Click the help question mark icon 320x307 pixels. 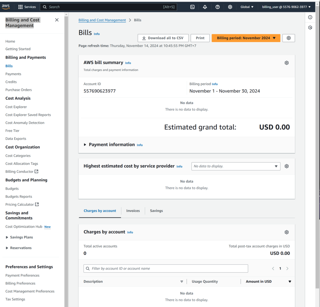217,7
